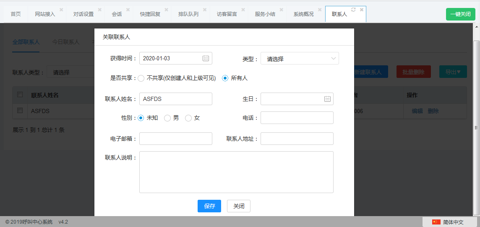Close the 系统概况 tab
This screenshot has height=227, width=480.
320,10
